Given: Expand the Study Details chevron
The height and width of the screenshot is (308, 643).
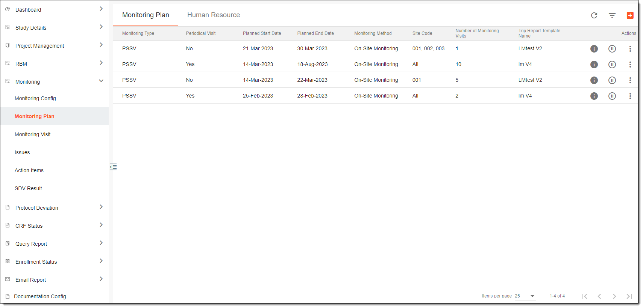Looking at the screenshot, I should click(101, 27).
